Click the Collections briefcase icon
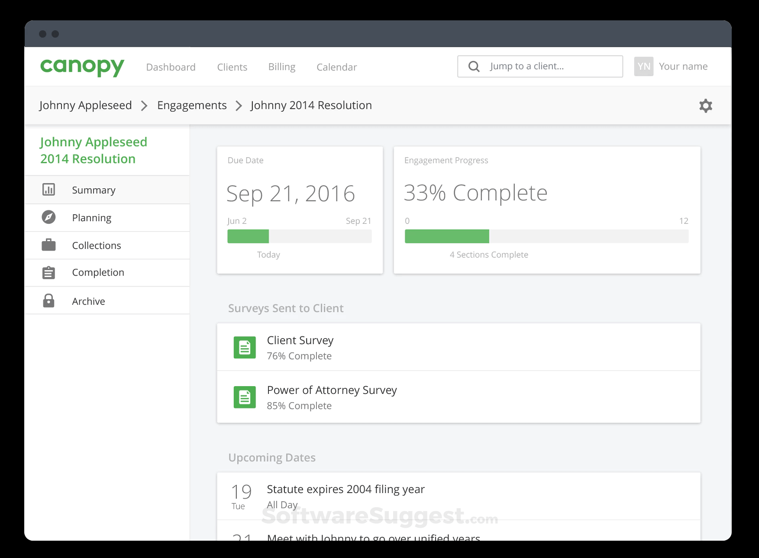This screenshot has height=558, width=759. [x=48, y=245]
